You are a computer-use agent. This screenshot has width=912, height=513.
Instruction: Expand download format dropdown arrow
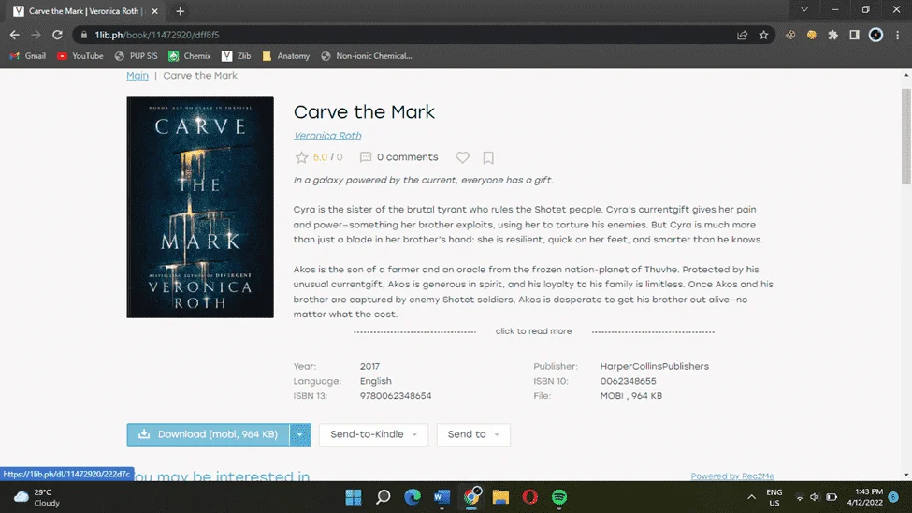click(x=300, y=434)
